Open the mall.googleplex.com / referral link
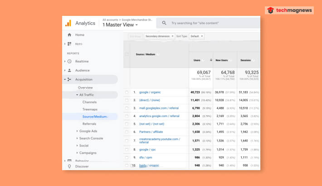The image size is (322, 186). point(159,108)
